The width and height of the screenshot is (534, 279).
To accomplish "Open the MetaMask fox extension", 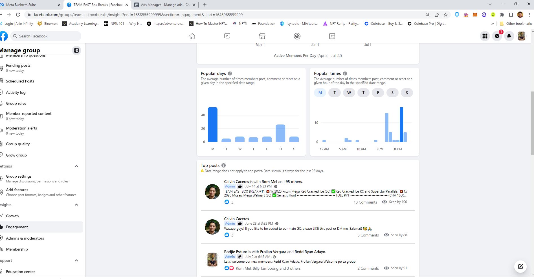I will (475, 15).
